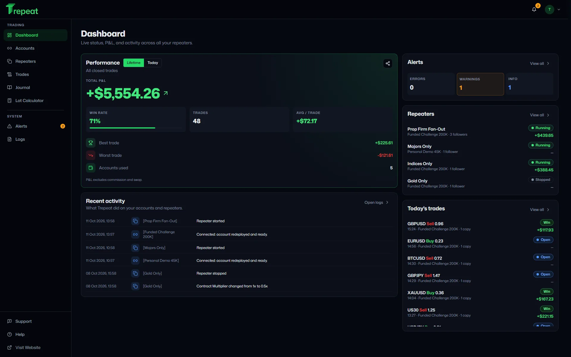Click the Accounts used wallet icon
Viewport: 571px width, 357px height.
click(91, 168)
